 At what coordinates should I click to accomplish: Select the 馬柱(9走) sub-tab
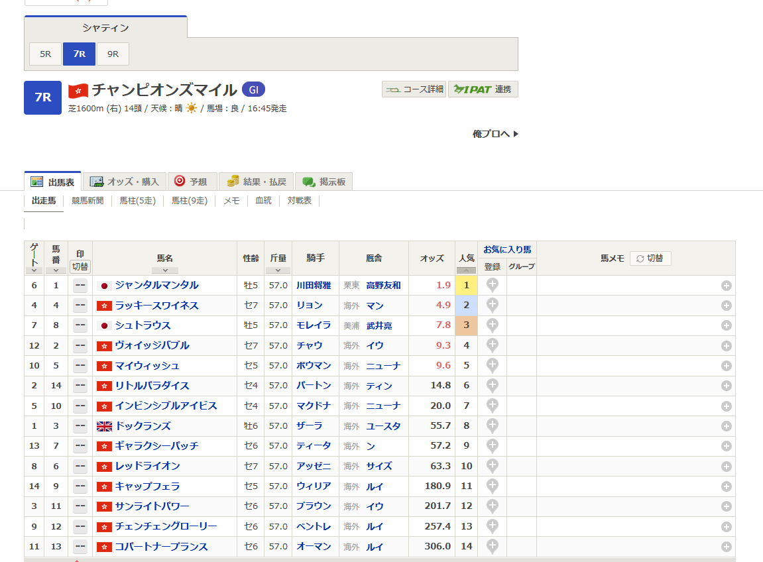pos(190,200)
